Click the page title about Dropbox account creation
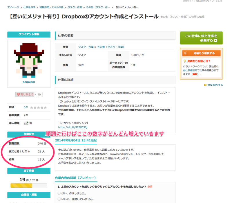 (84, 17)
